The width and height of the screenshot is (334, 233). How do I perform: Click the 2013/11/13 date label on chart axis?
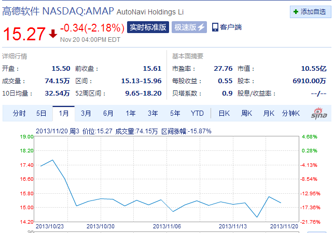[x=233, y=226]
